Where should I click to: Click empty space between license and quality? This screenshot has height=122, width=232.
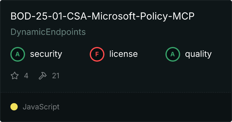pyautogui.click(x=151, y=54)
